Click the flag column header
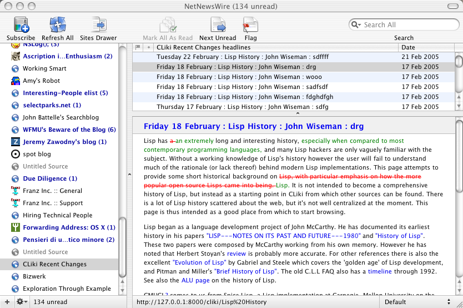The height and width of the screenshot is (308, 463). pyautogui.click(x=138, y=47)
